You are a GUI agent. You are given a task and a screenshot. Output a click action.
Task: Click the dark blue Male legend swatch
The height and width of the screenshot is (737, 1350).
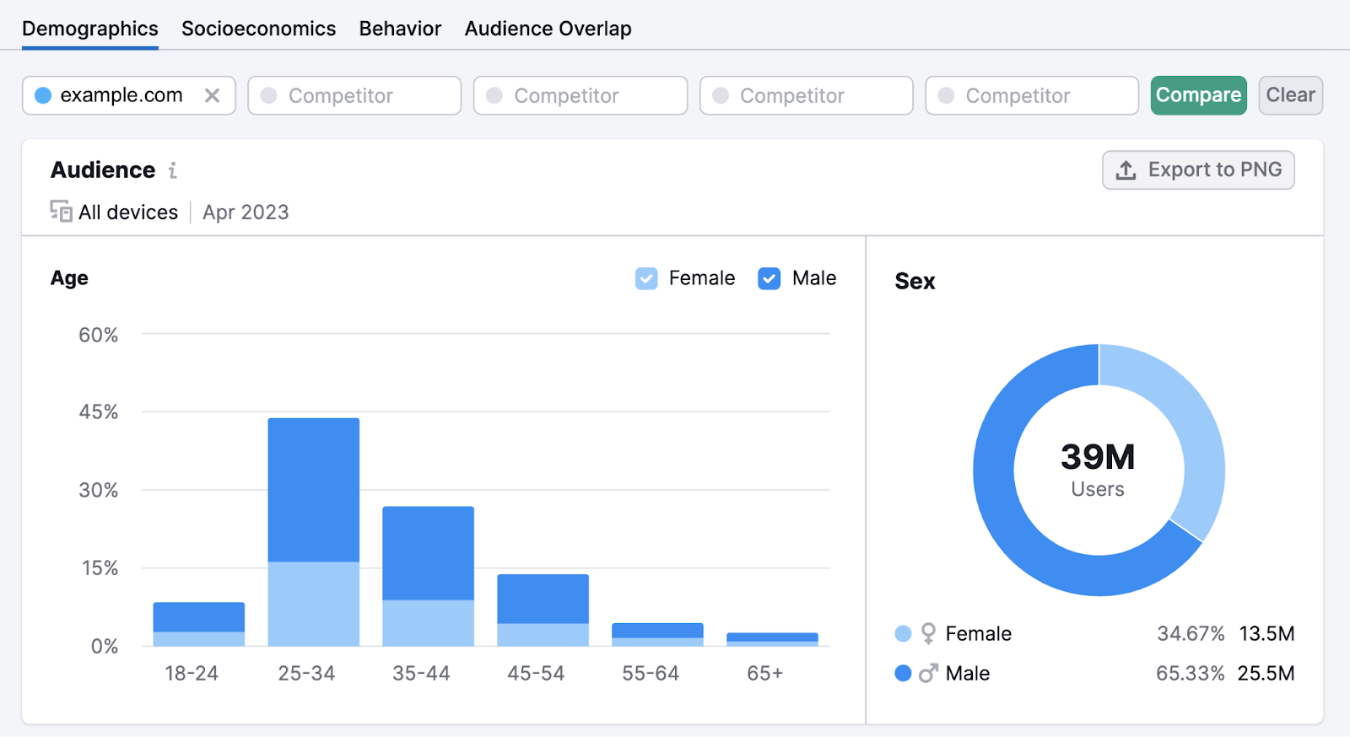click(903, 673)
